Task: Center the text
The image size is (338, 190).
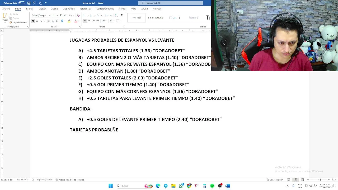Action: [89, 21]
